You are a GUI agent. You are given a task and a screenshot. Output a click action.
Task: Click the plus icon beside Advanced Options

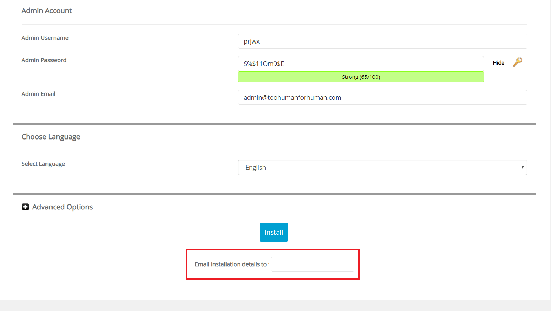25,207
